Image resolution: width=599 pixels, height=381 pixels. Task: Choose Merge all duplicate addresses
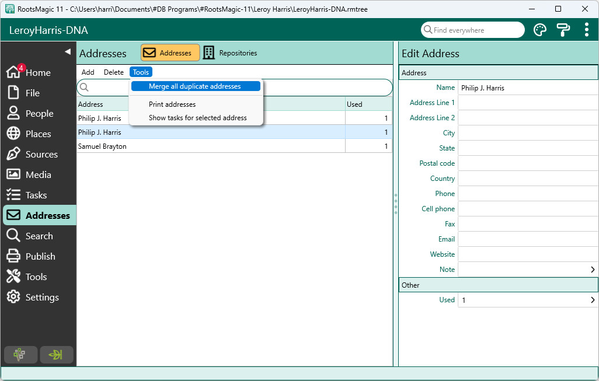pos(196,86)
